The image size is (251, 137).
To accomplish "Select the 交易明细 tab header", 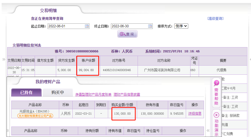I will click(x=48, y=10).
